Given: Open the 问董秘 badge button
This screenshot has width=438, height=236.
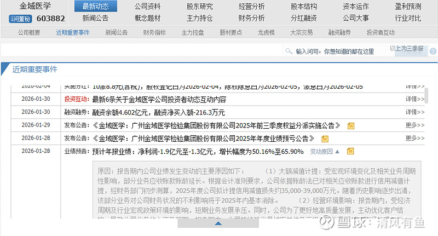Looking at the screenshot, I should tap(20, 19).
